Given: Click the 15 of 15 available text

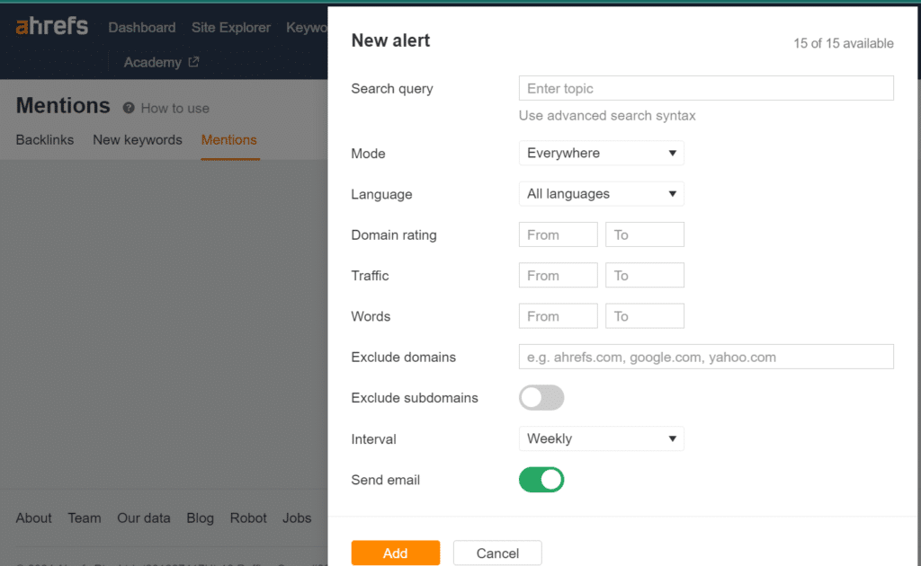Looking at the screenshot, I should coord(844,43).
